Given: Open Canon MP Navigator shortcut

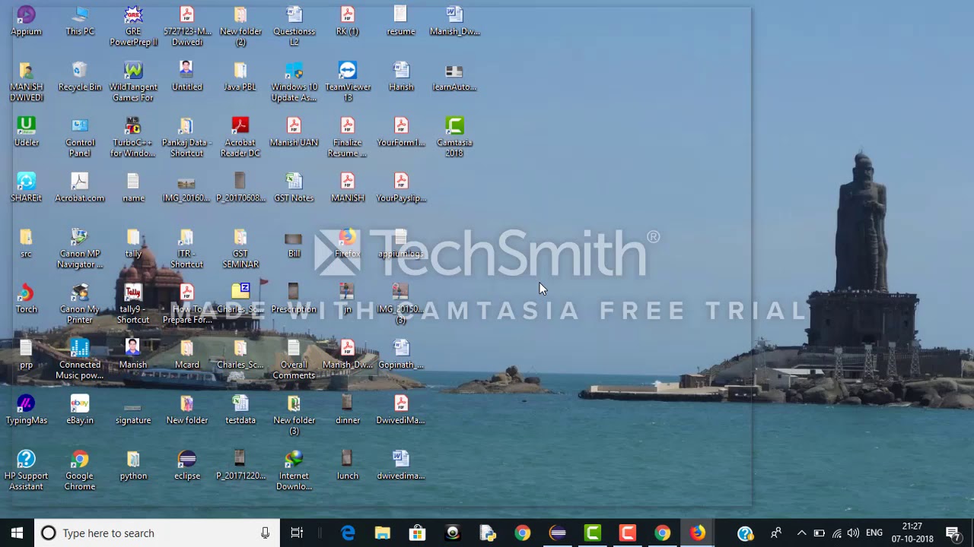Looking at the screenshot, I should pyautogui.click(x=80, y=248).
